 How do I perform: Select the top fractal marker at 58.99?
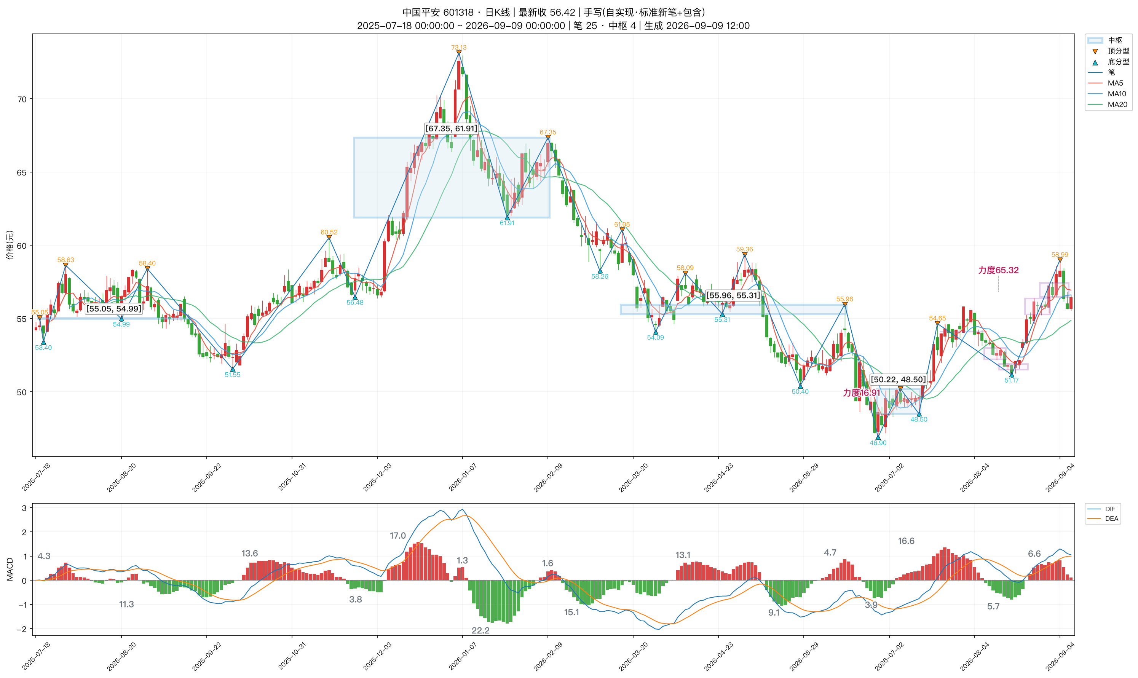1060,260
